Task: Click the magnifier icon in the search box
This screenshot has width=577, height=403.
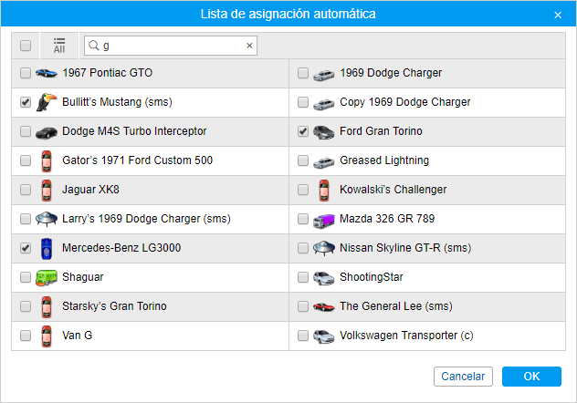Action: click(94, 46)
